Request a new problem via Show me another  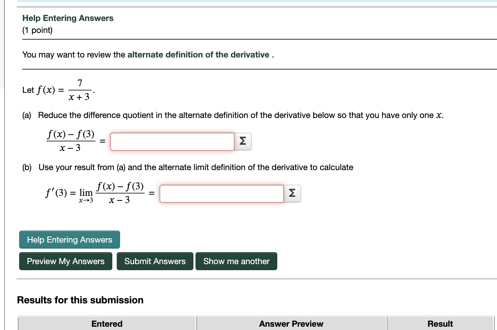point(236,261)
